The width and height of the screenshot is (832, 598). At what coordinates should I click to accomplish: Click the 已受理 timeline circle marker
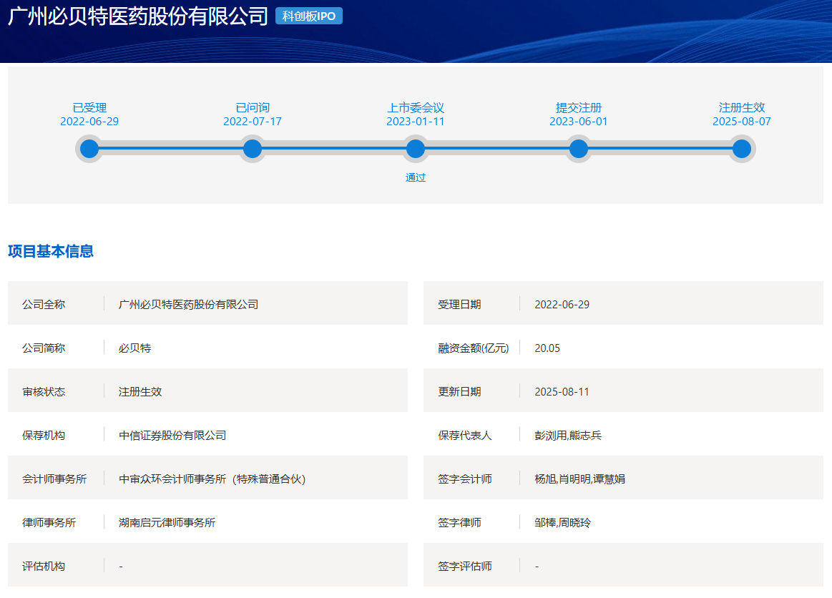click(89, 149)
